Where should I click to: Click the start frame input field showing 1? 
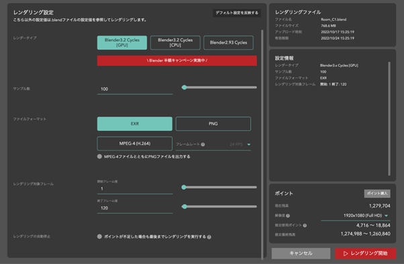tap(135, 189)
